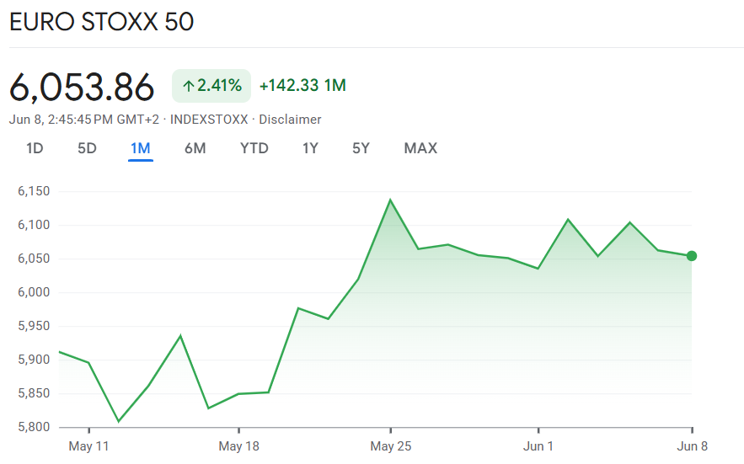Click the May 25 peak on chart
This screenshot has width=744, height=464.
[390, 200]
